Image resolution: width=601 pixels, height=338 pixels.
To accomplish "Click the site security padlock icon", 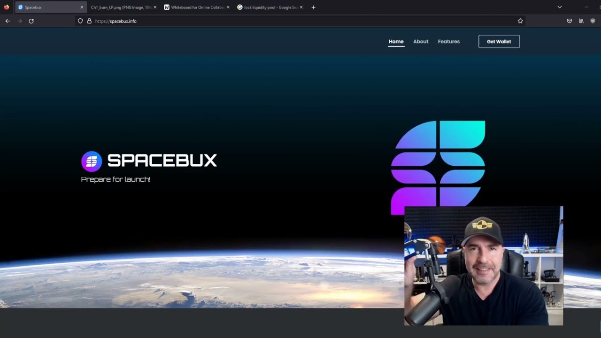I will pos(89,21).
